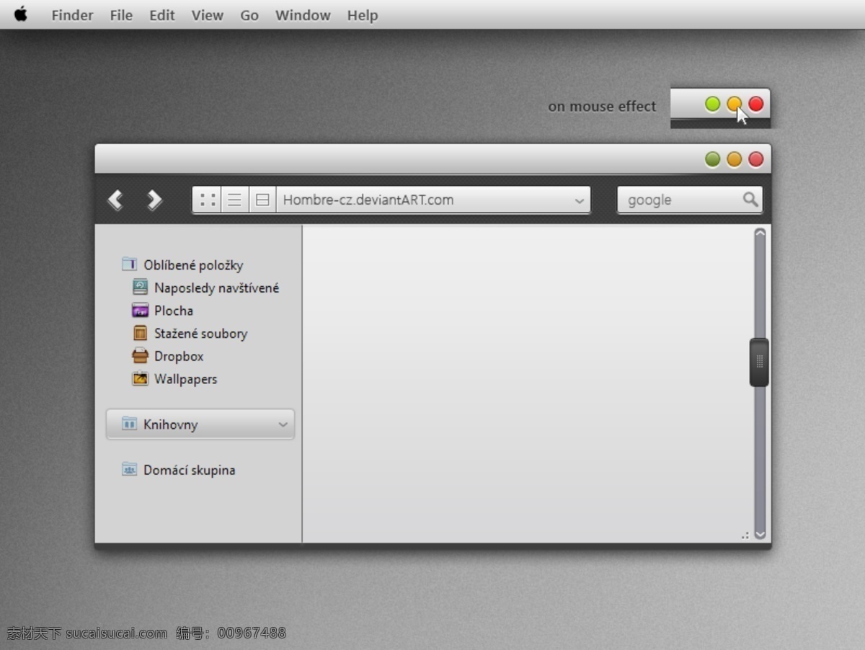Go forward with the right arrow

pyautogui.click(x=154, y=200)
